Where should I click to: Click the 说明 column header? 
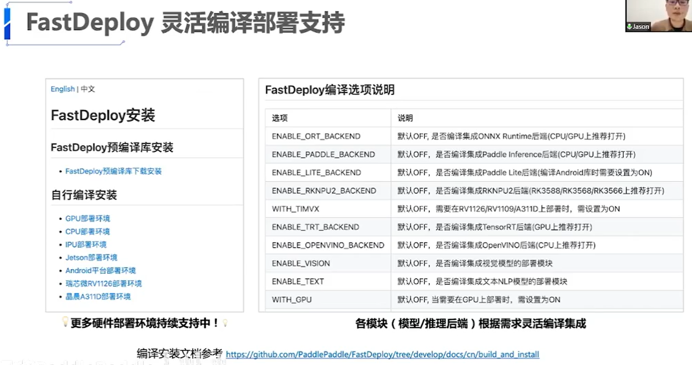pyautogui.click(x=537, y=118)
